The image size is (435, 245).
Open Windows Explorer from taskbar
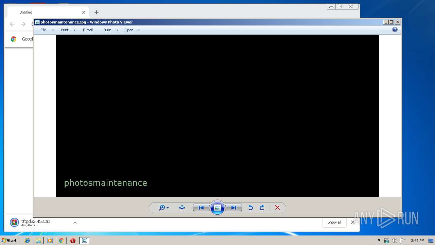(38, 241)
